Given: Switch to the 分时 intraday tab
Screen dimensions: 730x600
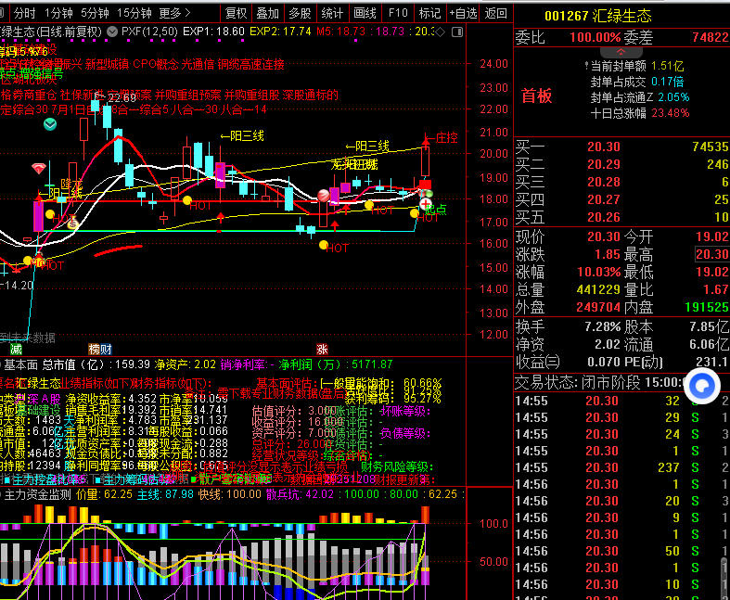Looking at the screenshot, I should pyautogui.click(x=24, y=13).
